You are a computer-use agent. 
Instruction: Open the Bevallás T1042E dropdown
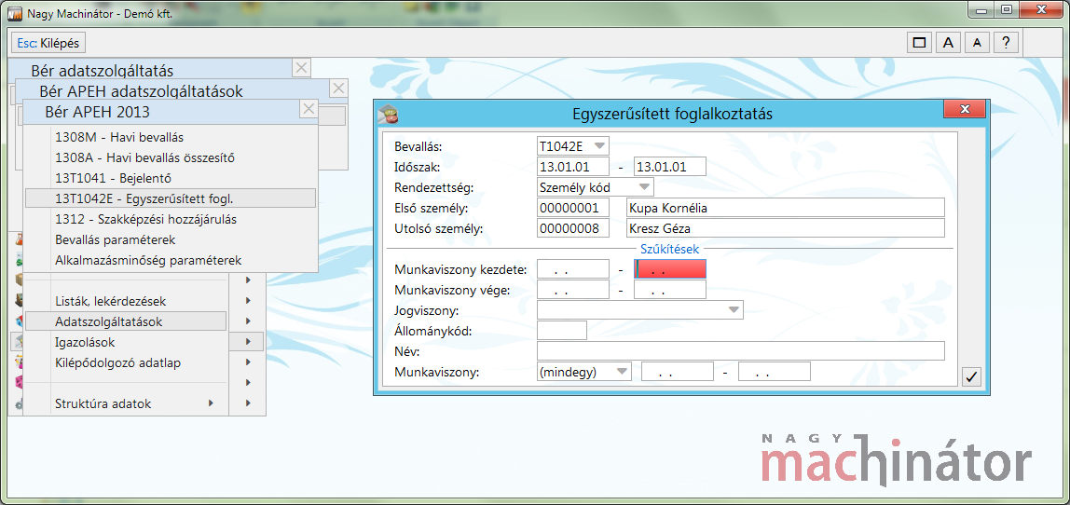tap(599, 146)
